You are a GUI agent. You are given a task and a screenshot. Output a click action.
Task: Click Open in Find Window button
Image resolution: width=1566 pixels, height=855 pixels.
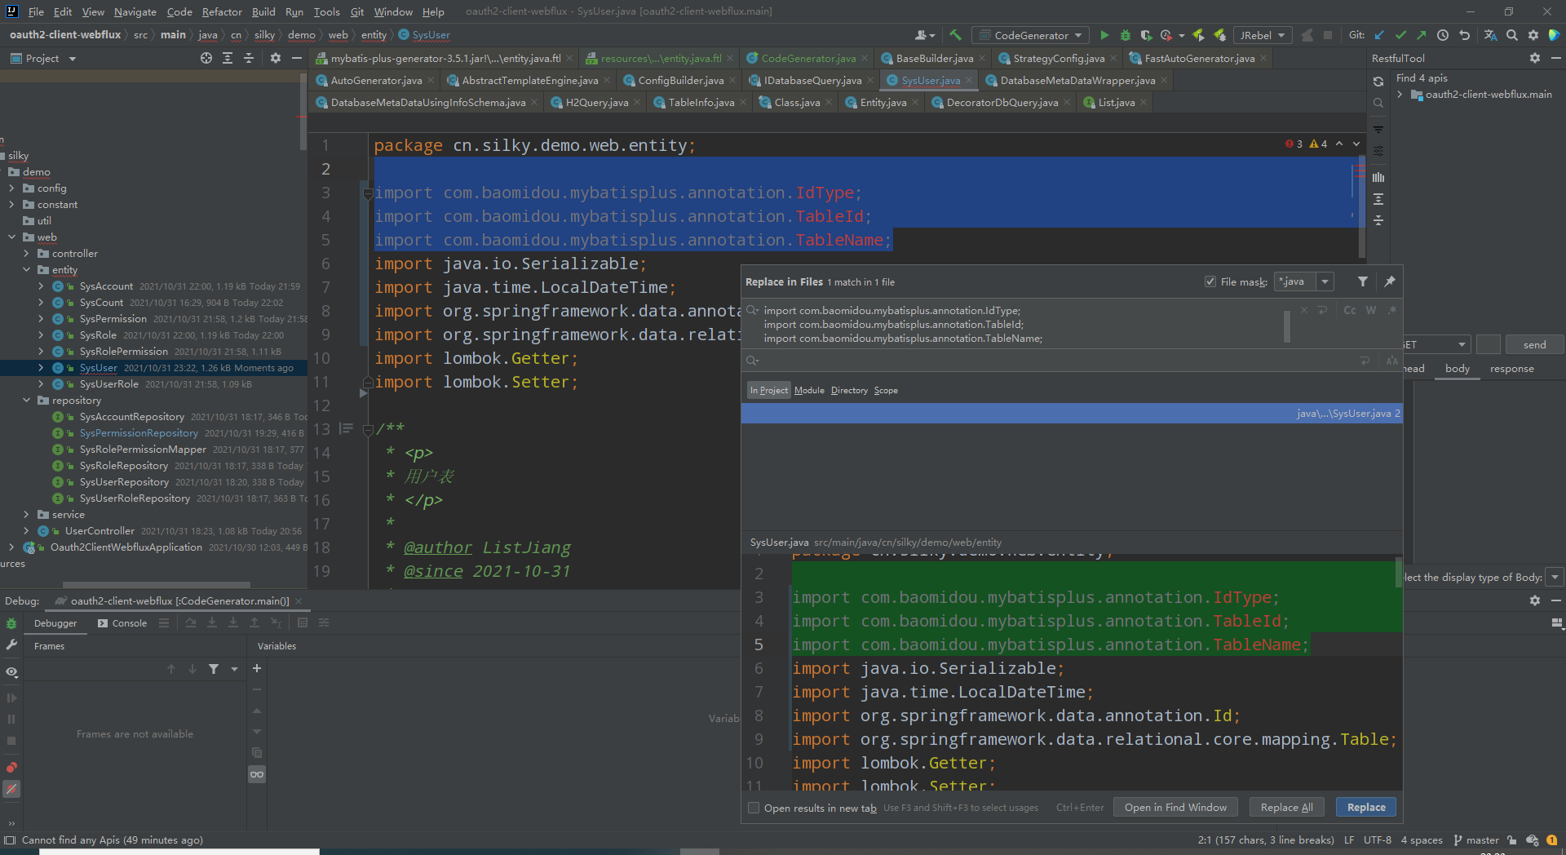pyautogui.click(x=1175, y=808)
